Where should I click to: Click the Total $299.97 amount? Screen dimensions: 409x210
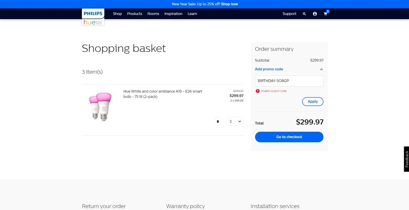pyautogui.click(x=310, y=122)
